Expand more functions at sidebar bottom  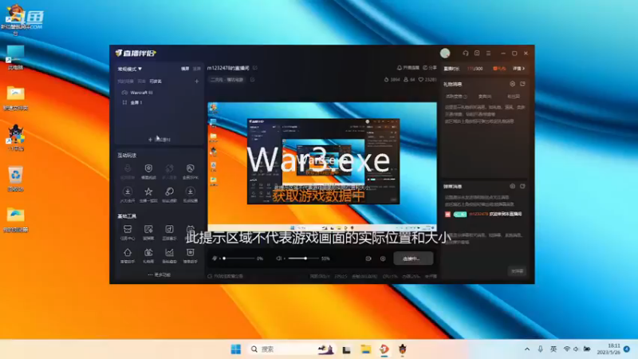point(159,274)
